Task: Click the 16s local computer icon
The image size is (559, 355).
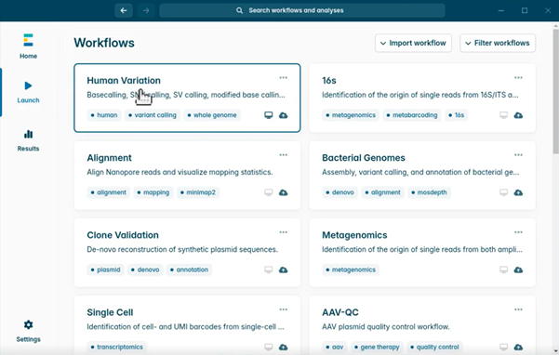Action: tap(503, 115)
